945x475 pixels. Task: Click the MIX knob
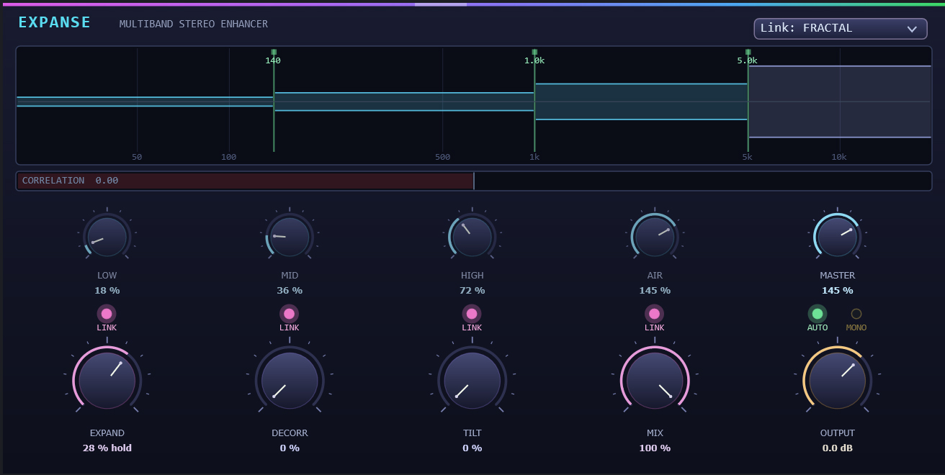tap(655, 381)
